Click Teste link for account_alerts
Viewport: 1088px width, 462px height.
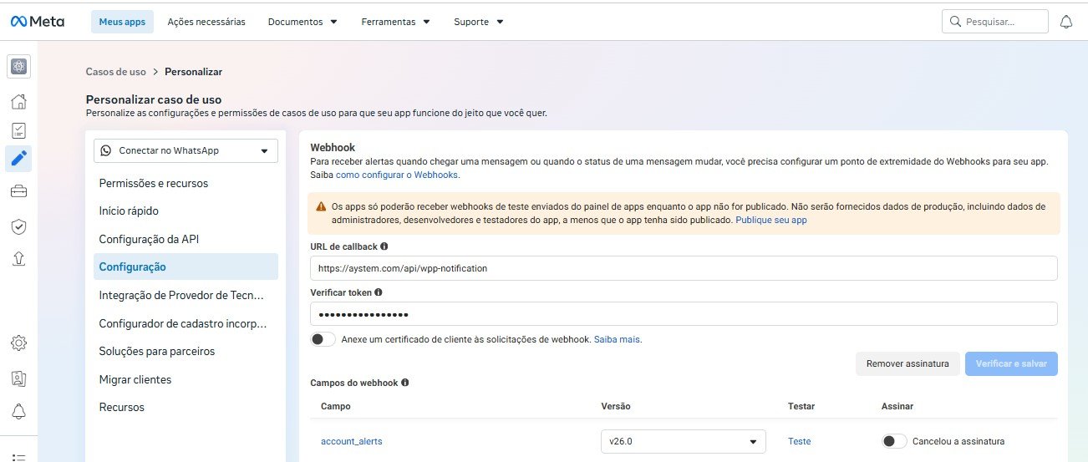799,441
